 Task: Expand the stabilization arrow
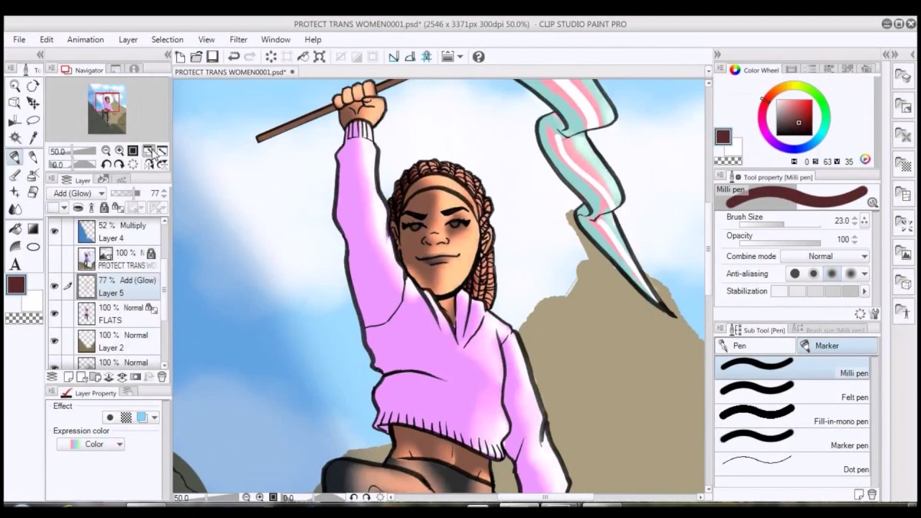[x=864, y=291]
